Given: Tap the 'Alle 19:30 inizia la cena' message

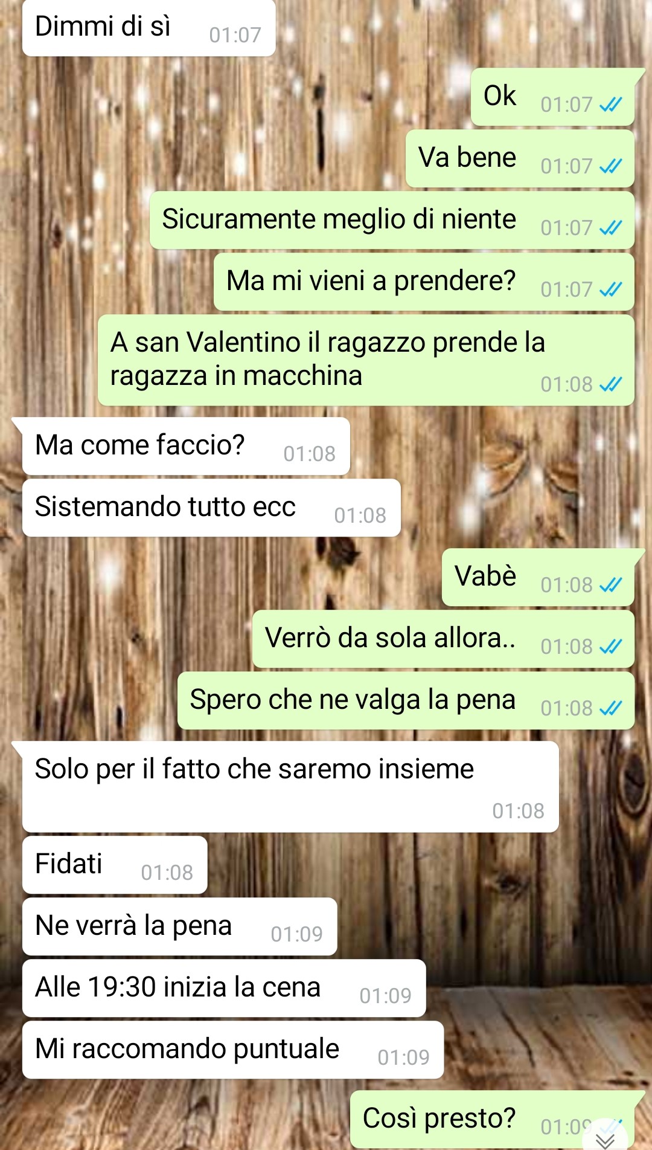Looking at the screenshot, I should click(224, 988).
